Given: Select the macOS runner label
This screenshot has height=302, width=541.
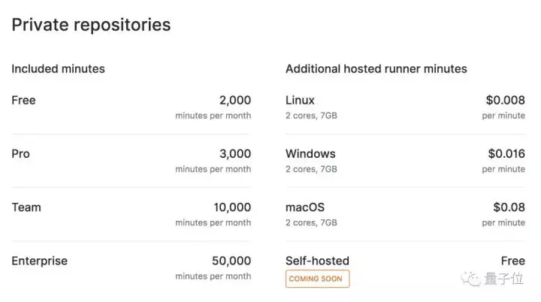Looking at the screenshot, I should 305,207.
